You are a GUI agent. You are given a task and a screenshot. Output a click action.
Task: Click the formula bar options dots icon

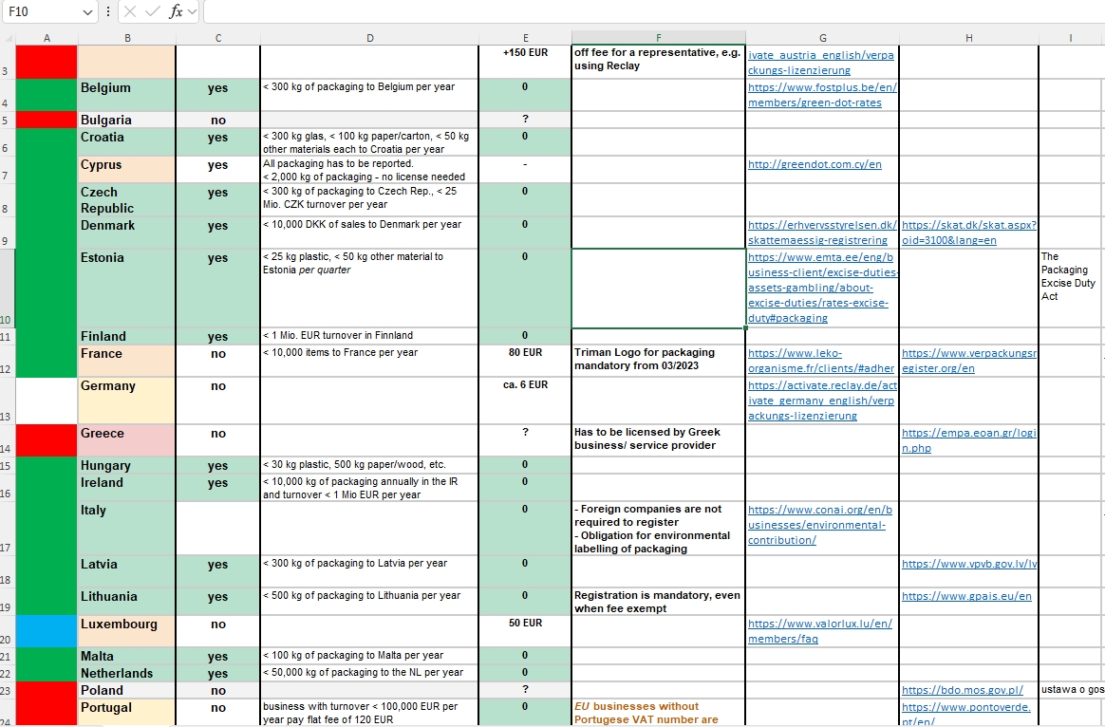coord(108,11)
